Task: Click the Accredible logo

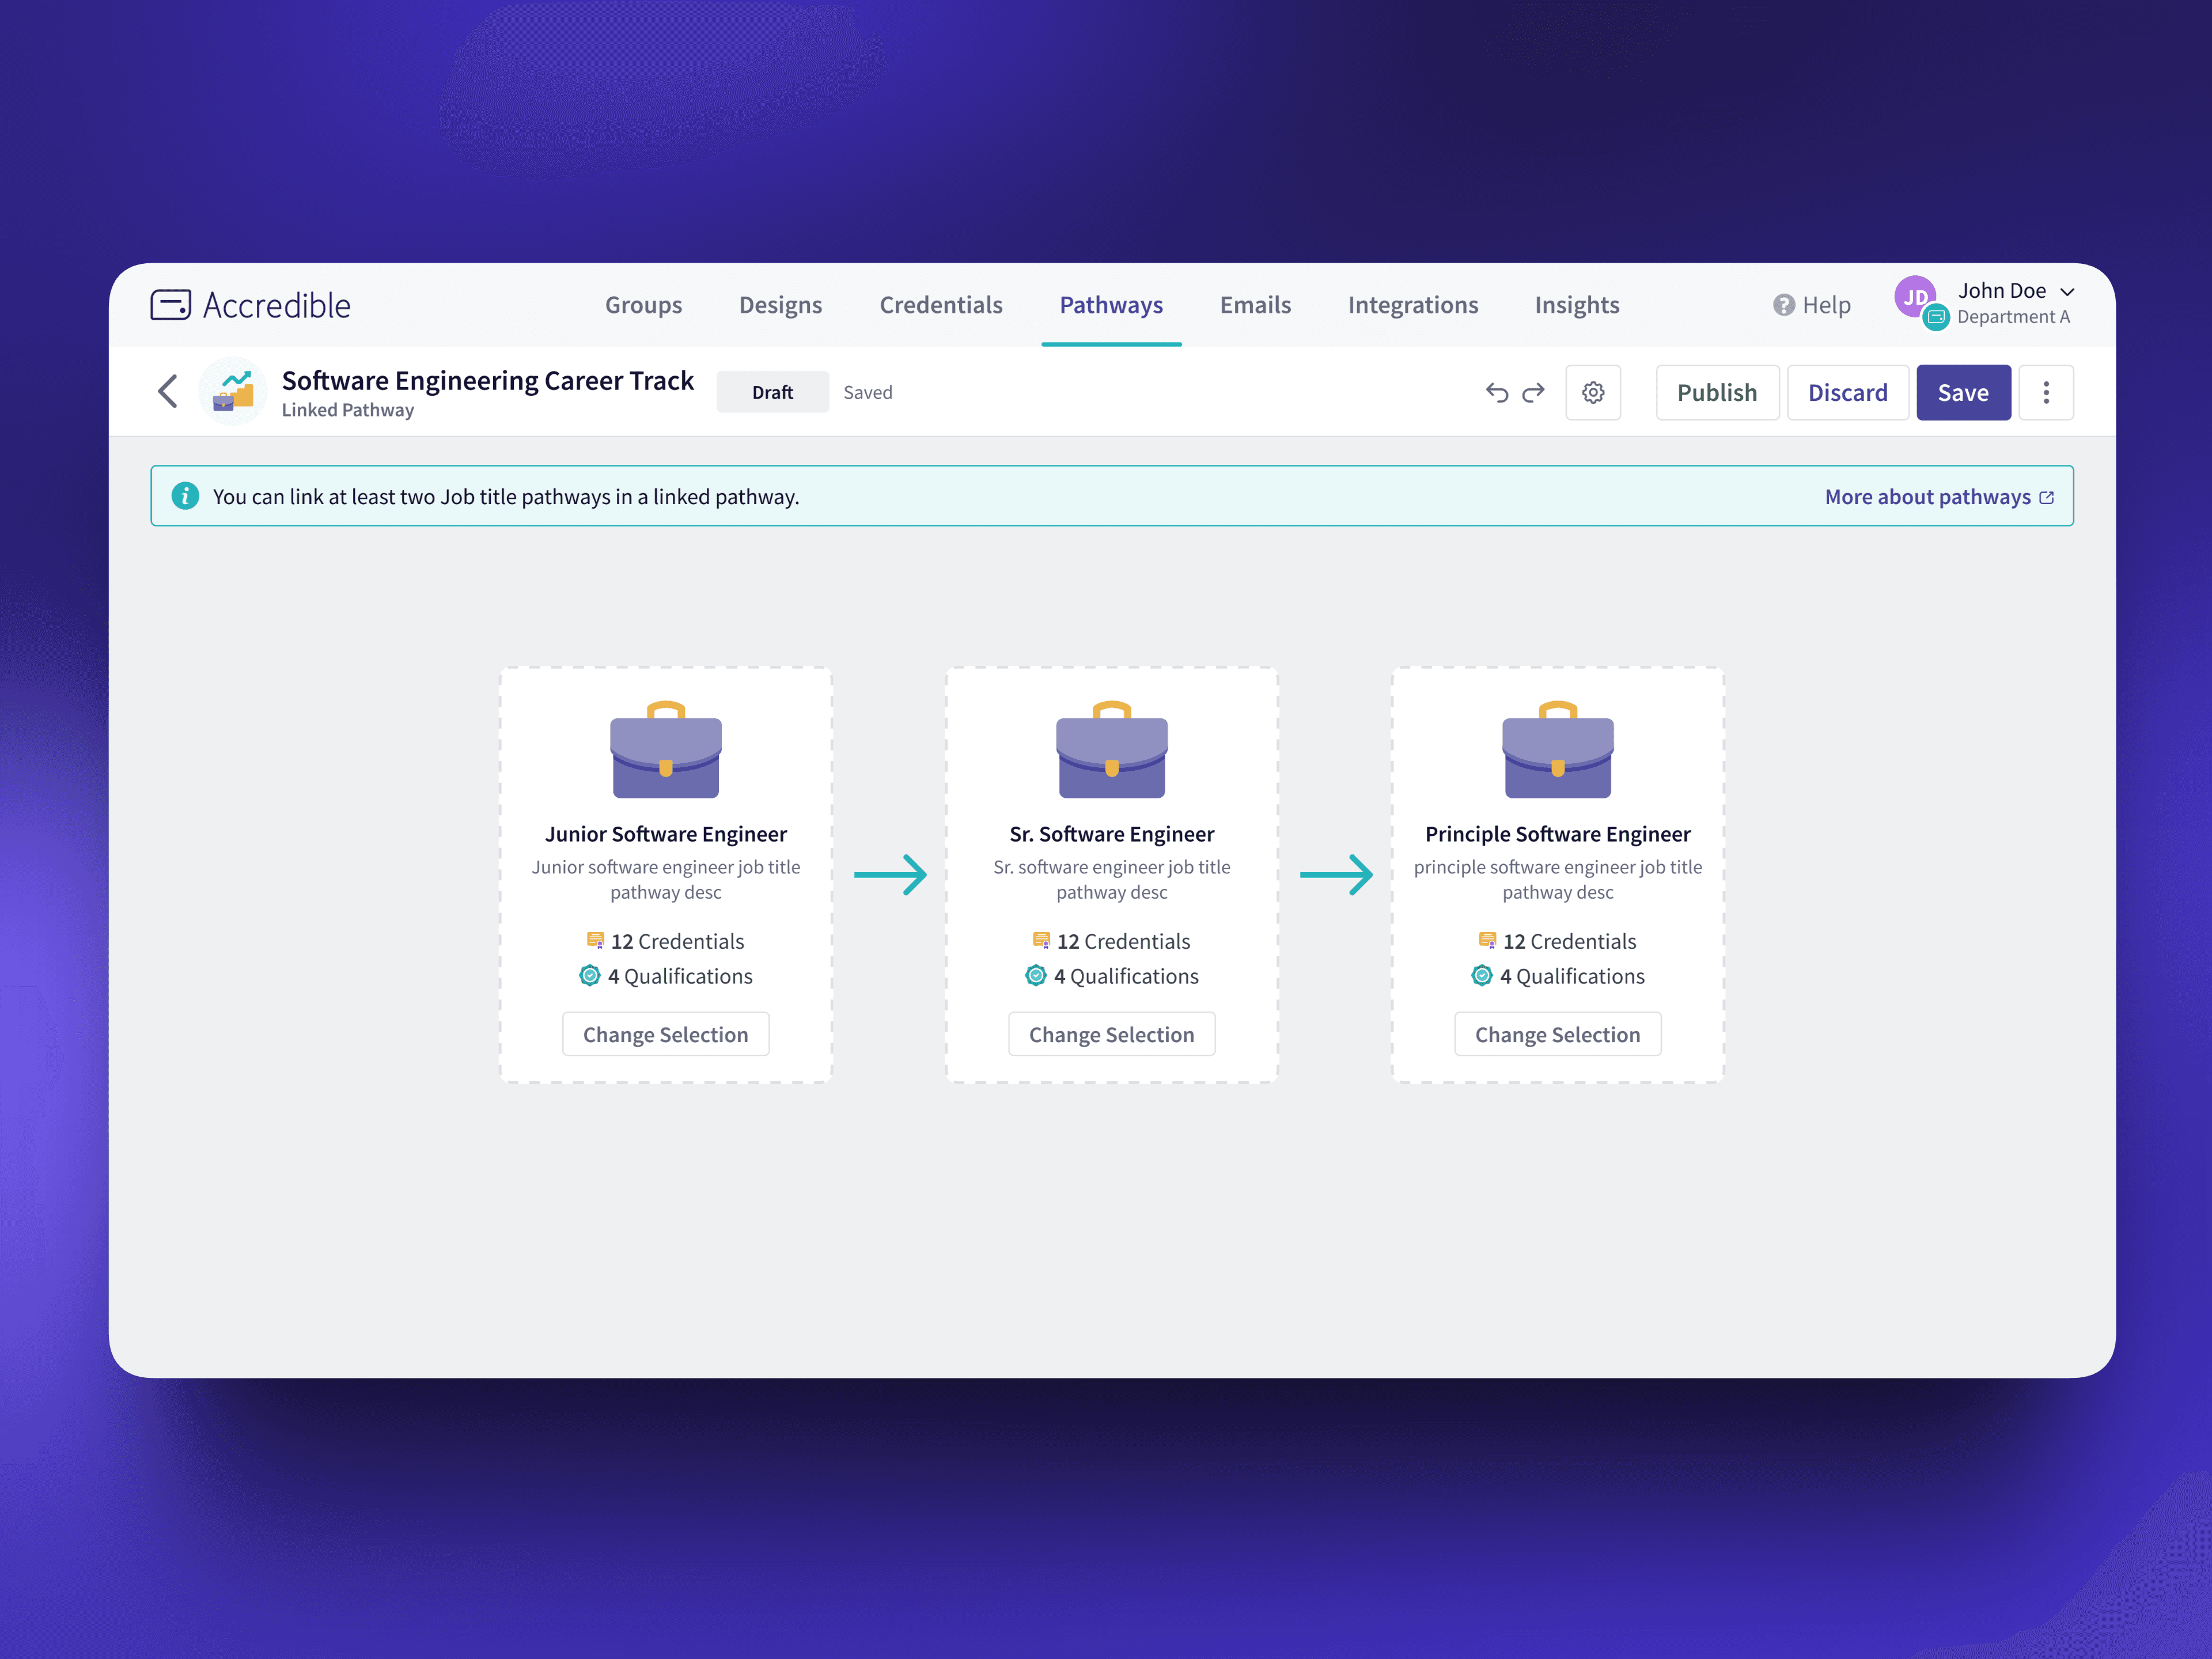Action: click(251, 305)
